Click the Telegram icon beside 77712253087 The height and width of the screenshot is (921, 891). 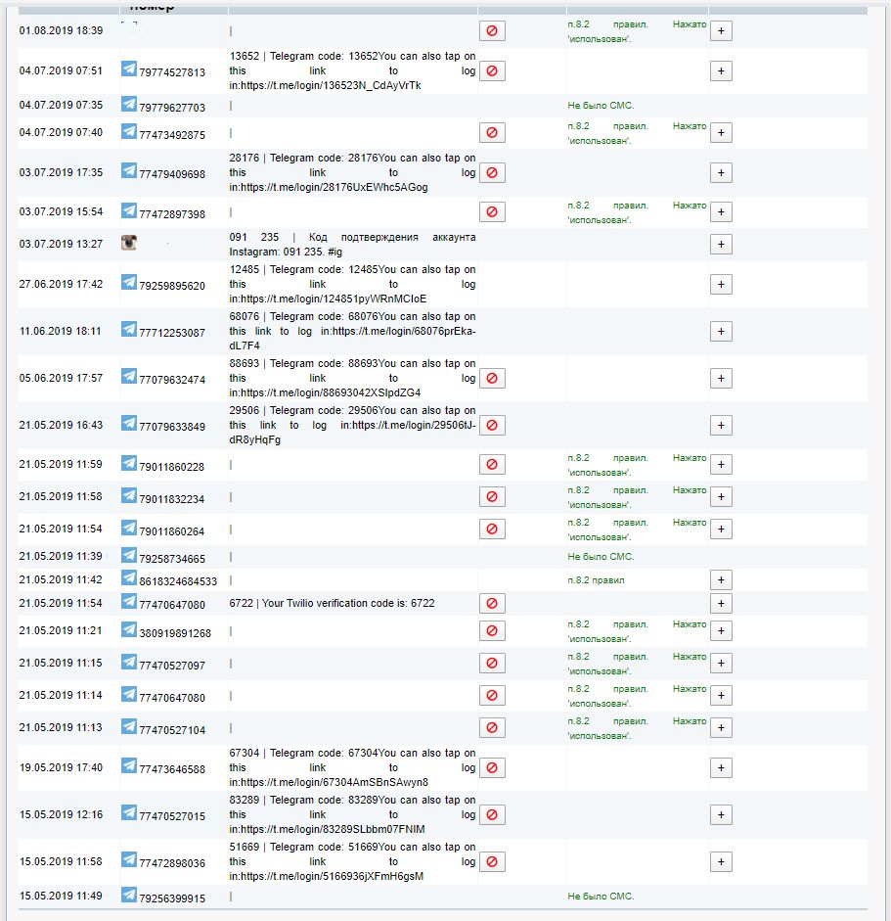tap(129, 329)
